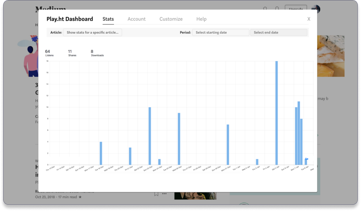Viewport: 361px width, 211px height.
Task: Click the Medium logo
Action: tap(51, 8)
